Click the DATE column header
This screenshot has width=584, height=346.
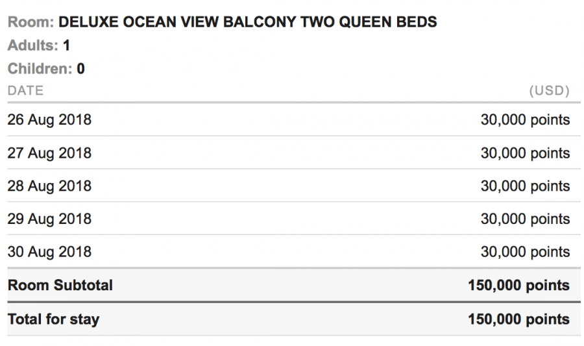(25, 91)
